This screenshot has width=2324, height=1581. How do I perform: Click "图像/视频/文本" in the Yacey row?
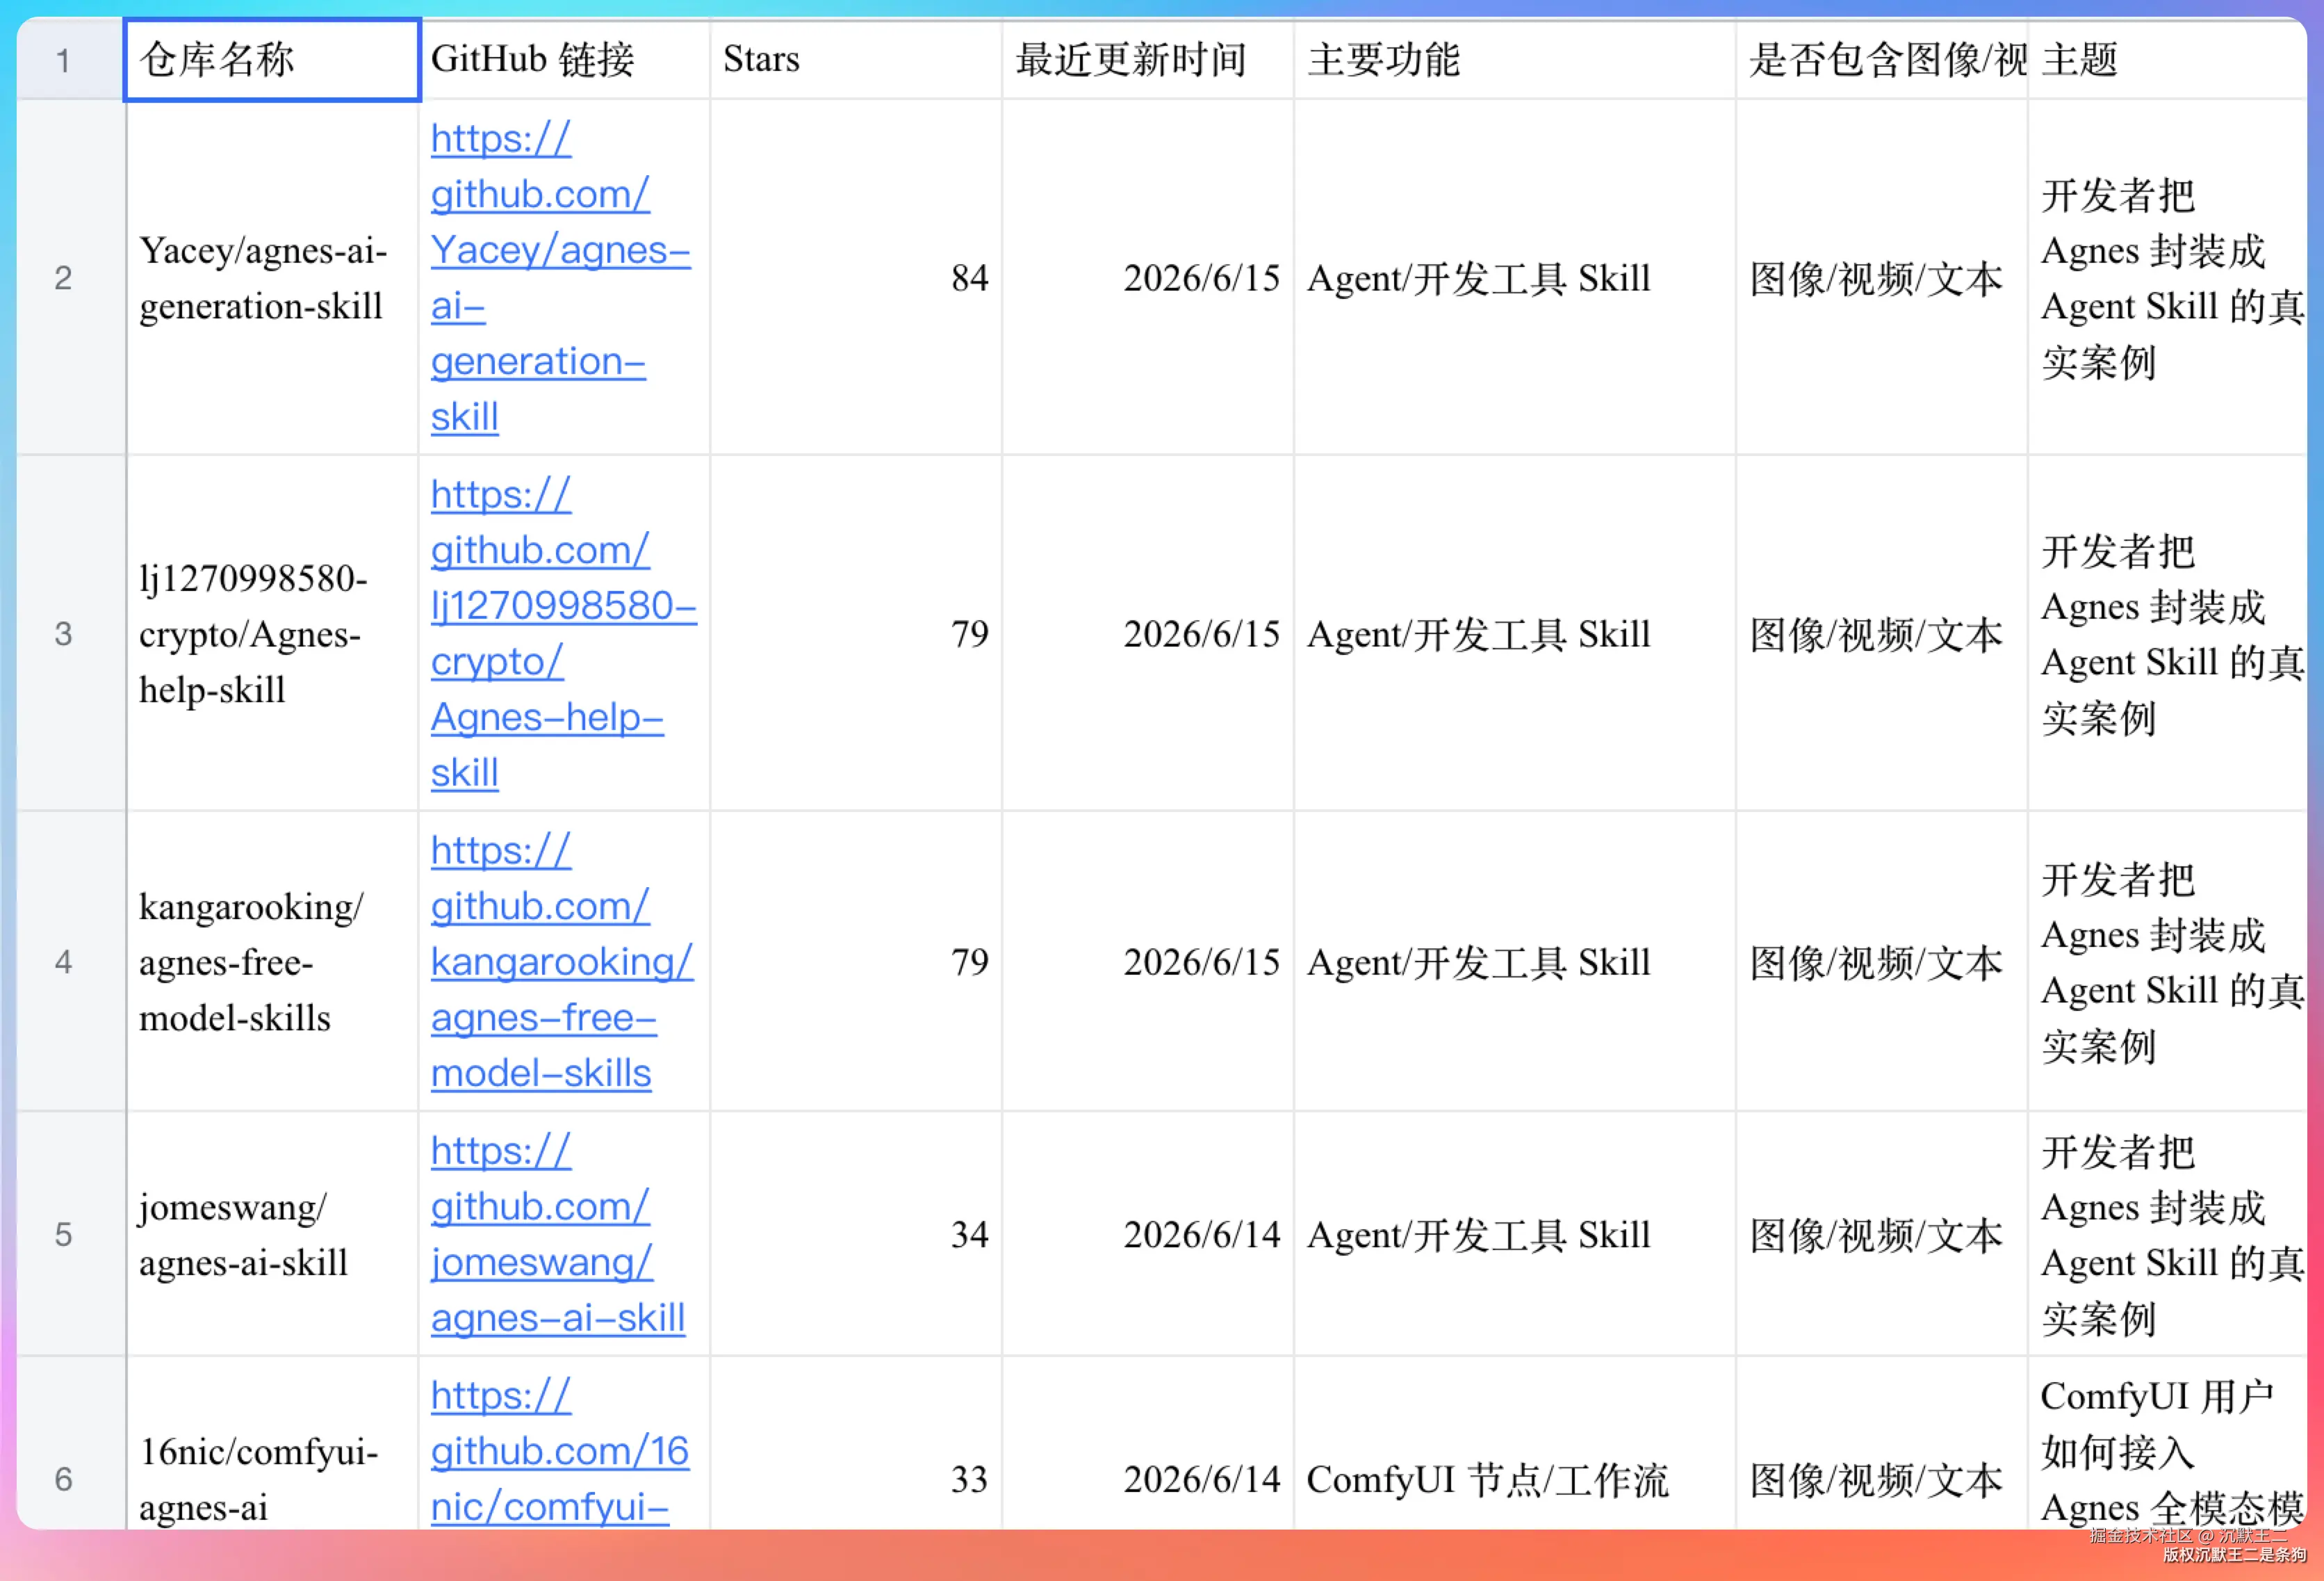(1876, 278)
